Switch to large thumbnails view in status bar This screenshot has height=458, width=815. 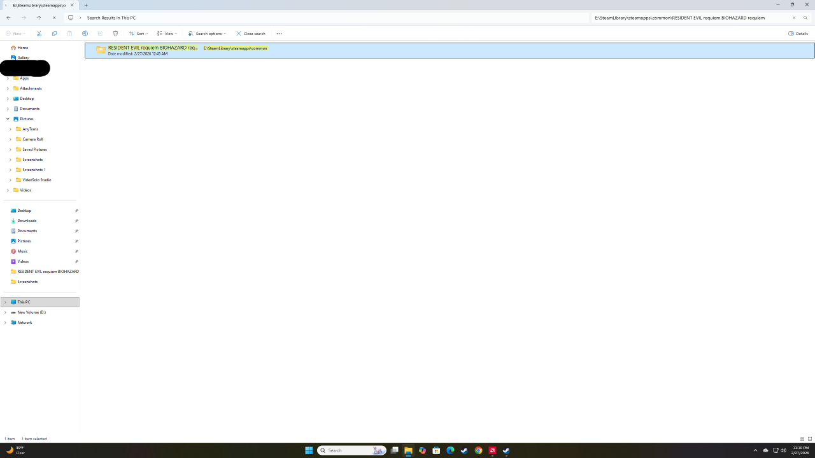click(x=810, y=439)
